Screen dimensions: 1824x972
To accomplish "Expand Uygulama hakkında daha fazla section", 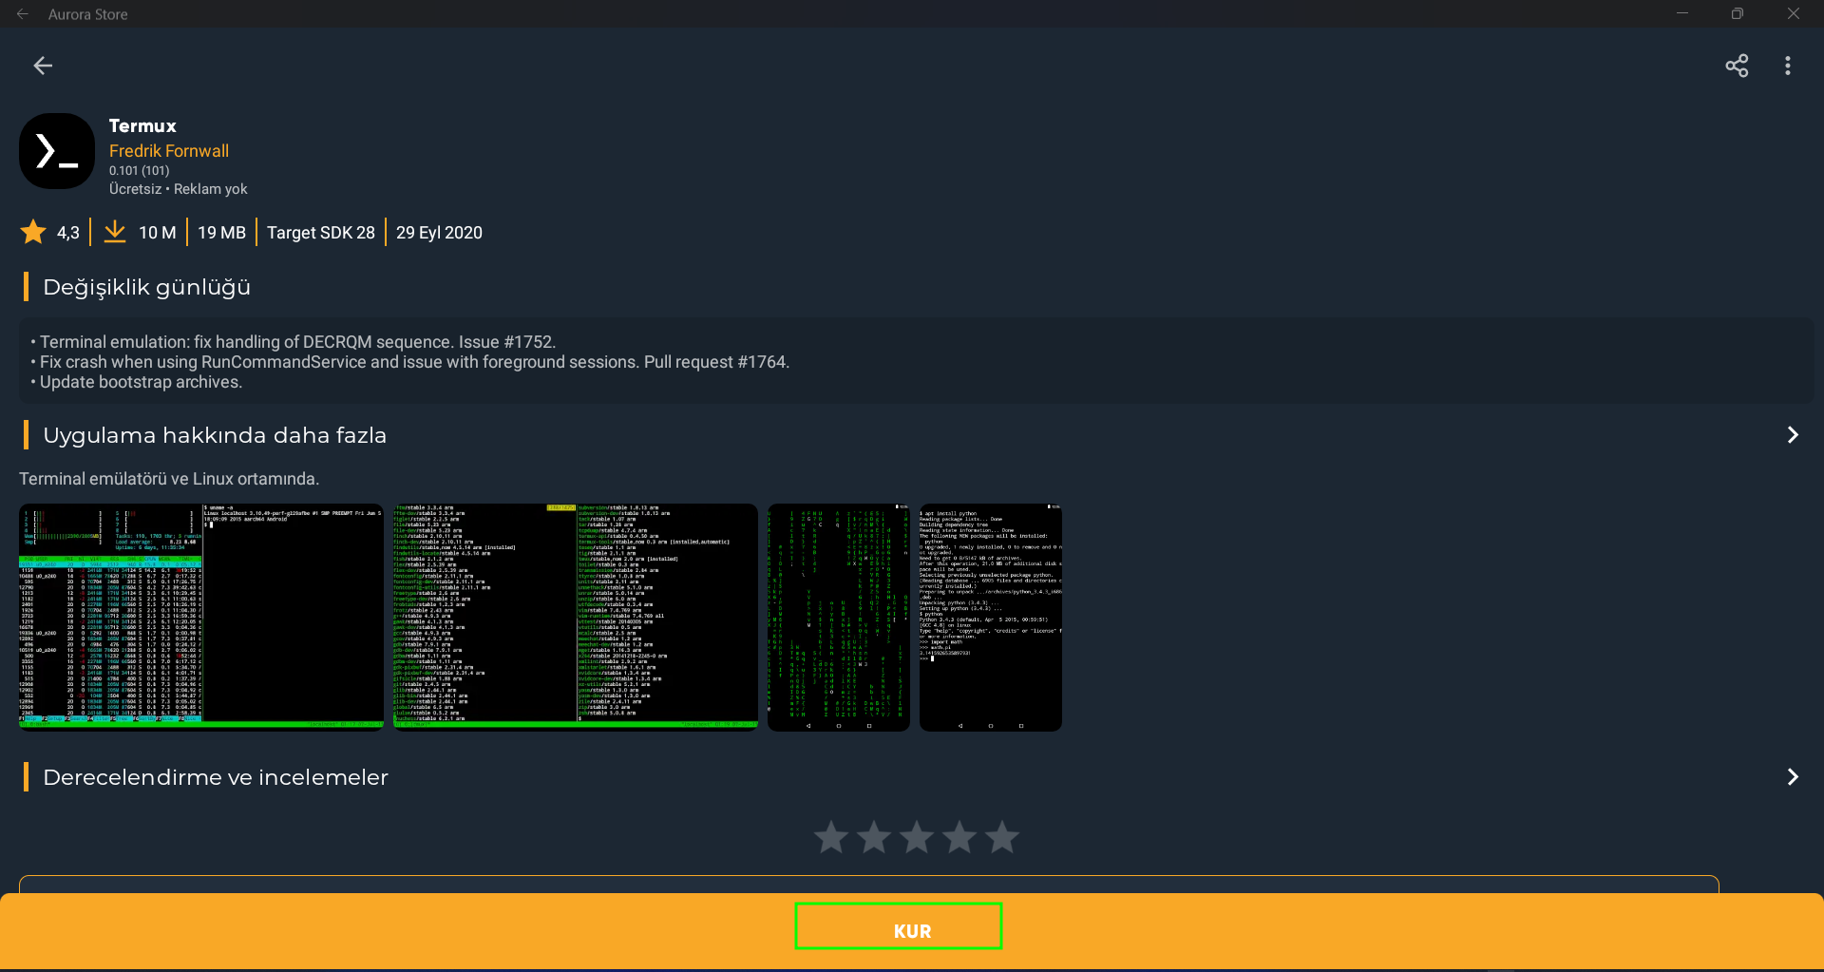I will coord(1793,435).
